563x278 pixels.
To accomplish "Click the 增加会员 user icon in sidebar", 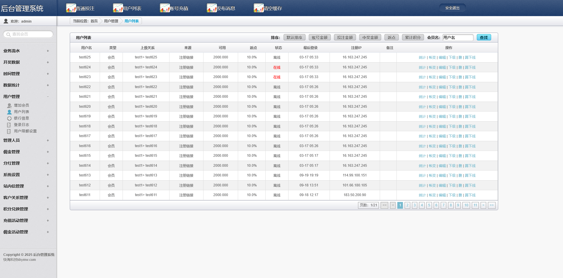I will click(9, 105).
